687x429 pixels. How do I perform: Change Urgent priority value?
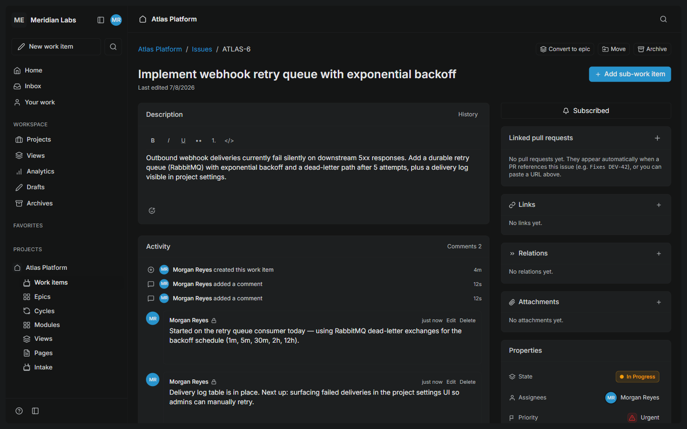(x=644, y=418)
